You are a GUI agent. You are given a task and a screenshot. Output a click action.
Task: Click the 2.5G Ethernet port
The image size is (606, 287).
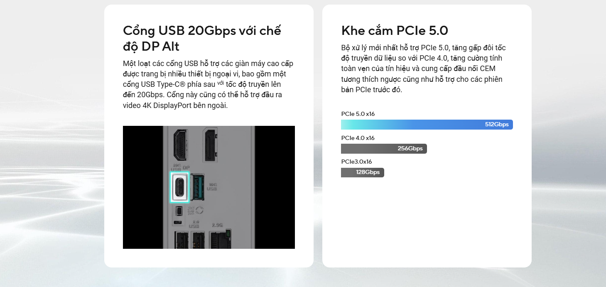click(221, 240)
